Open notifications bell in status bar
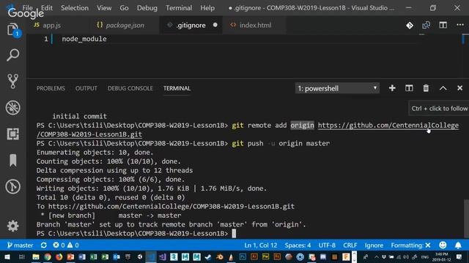 [458, 245]
